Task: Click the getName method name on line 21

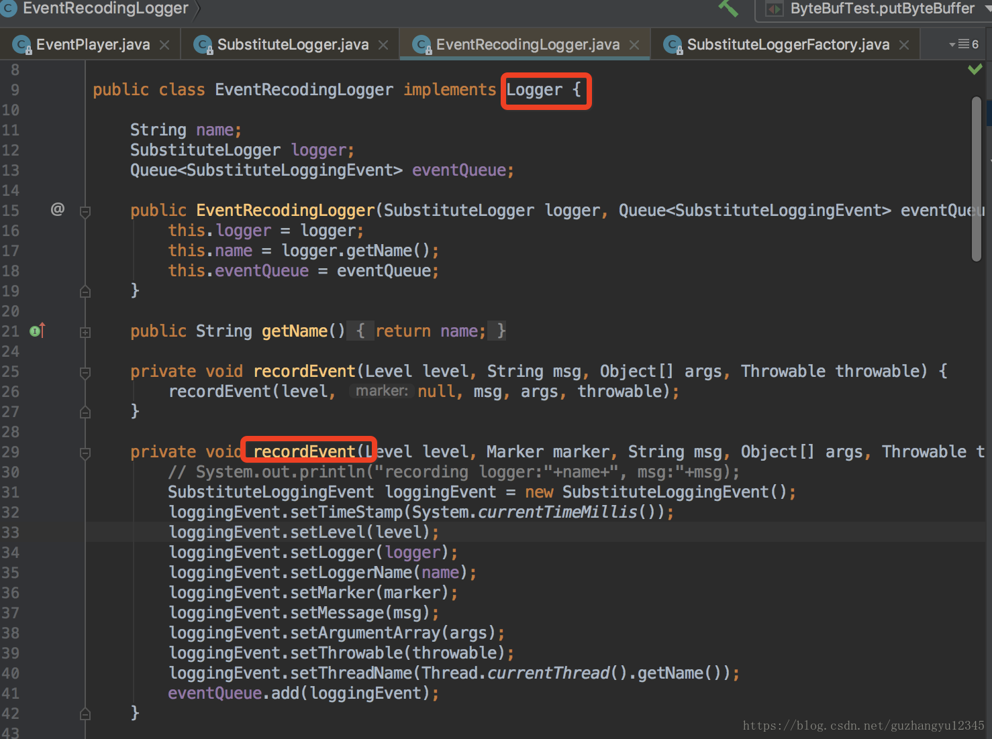Action: [x=295, y=331]
